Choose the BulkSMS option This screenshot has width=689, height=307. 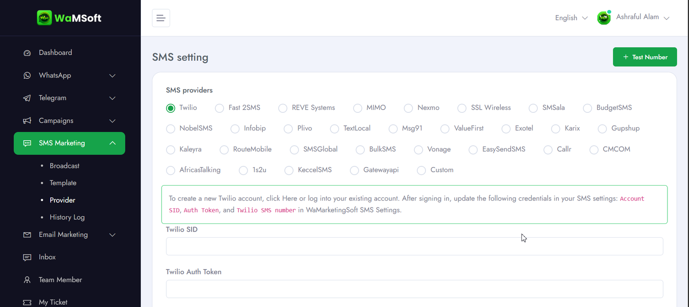360,150
